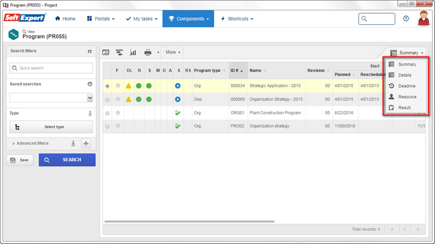Click the SoftExpert logo
The image size is (435, 244).
coord(25,18)
